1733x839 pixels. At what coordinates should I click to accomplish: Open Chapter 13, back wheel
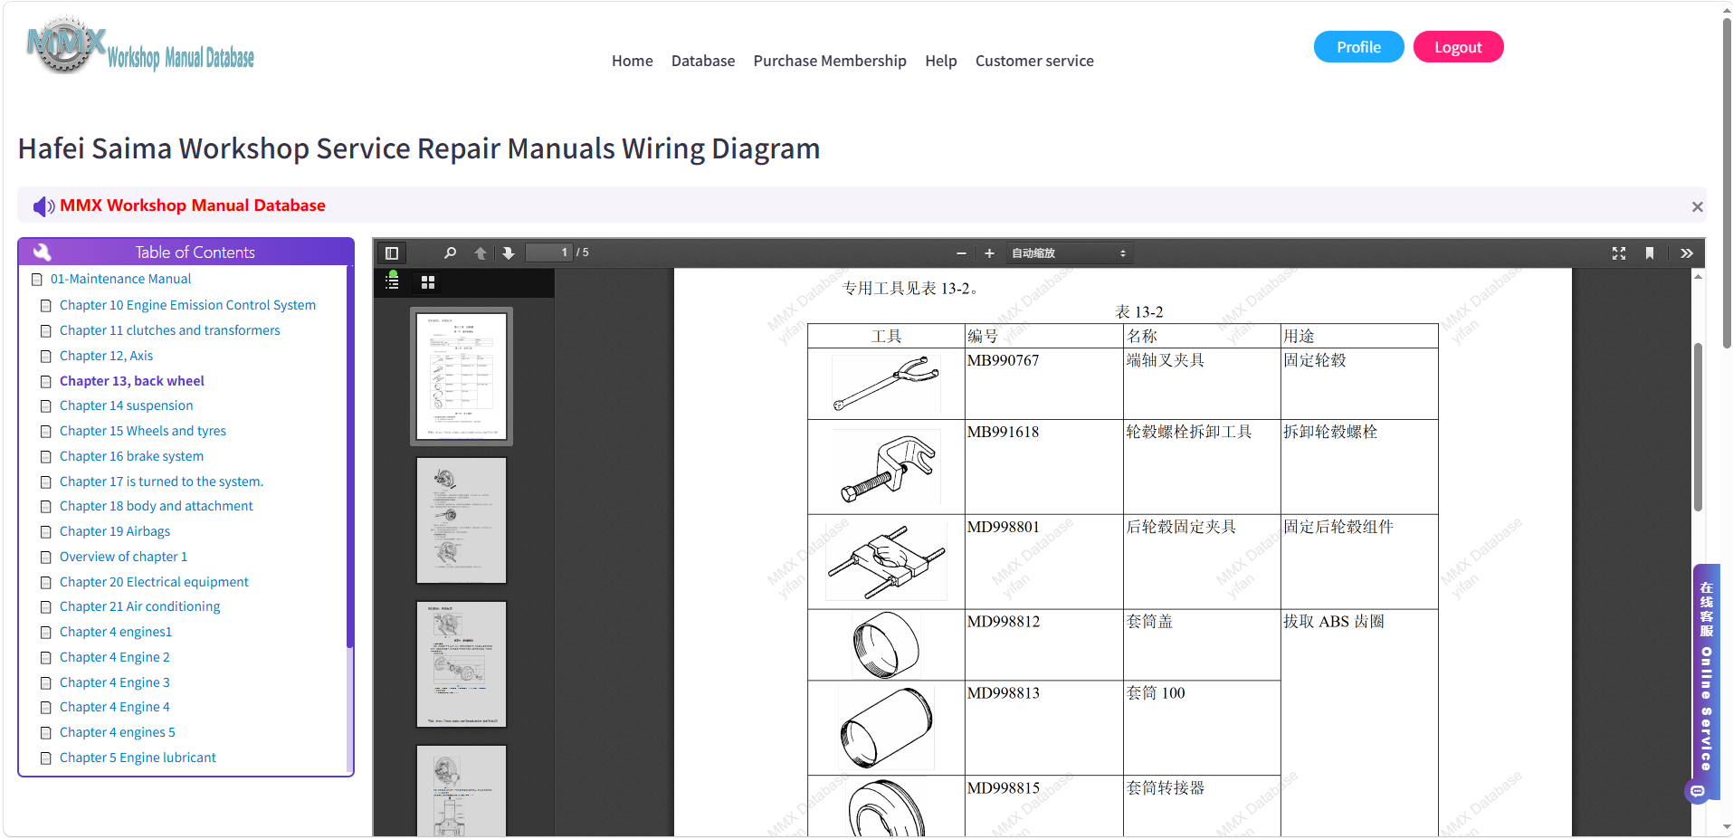(132, 382)
